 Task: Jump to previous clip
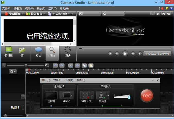[110, 54]
